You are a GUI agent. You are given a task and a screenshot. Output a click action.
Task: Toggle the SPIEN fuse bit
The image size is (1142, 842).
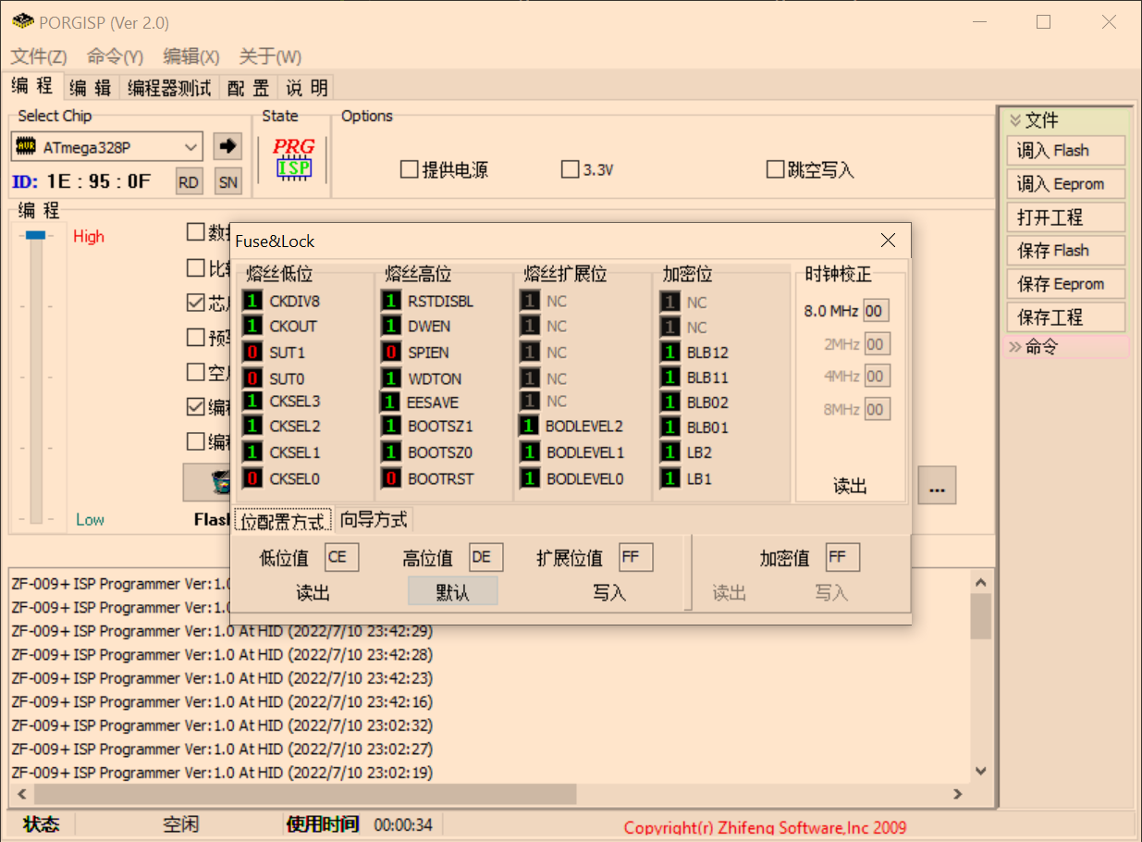(x=391, y=353)
